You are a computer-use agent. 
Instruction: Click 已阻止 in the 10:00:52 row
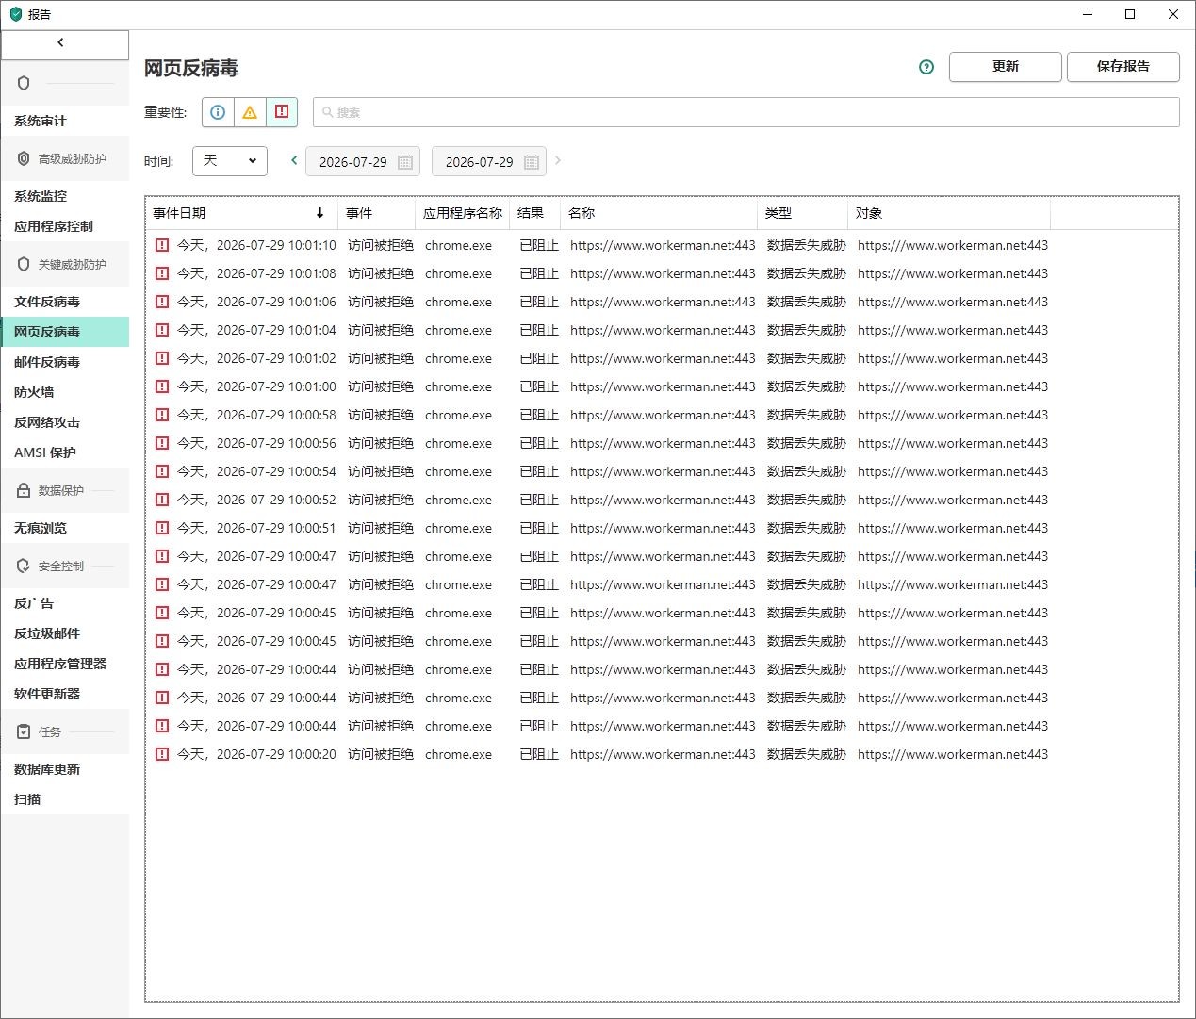pos(539,500)
